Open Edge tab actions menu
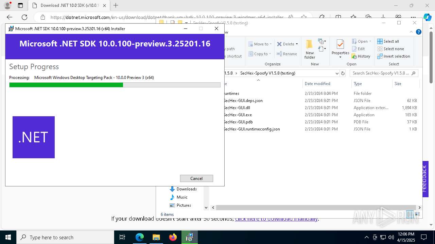 tap(20, 5)
